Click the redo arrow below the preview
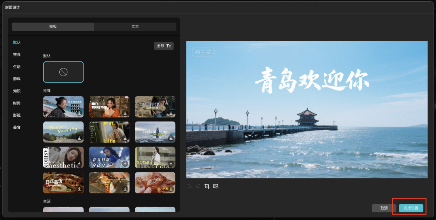The height and width of the screenshot is (220, 436). point(198,186)
